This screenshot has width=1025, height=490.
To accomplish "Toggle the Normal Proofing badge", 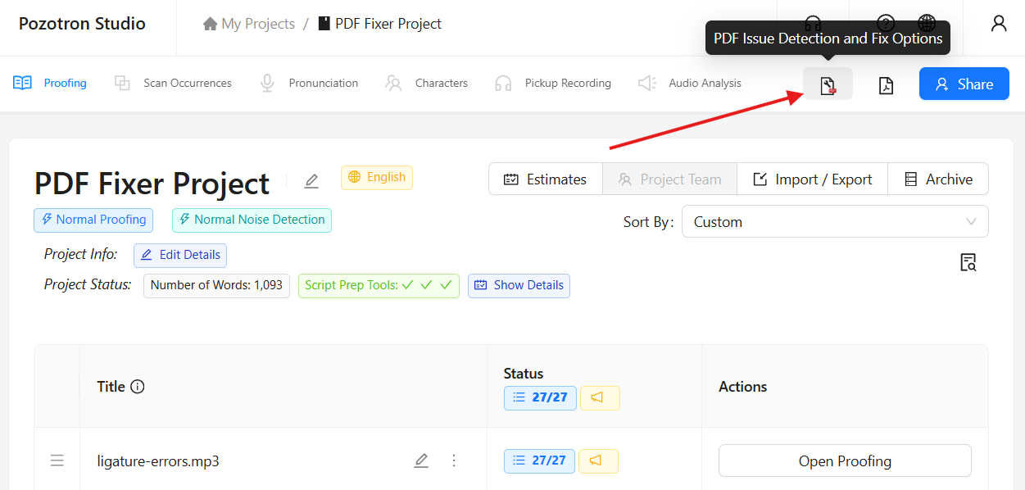I will pyautogui.click(x=93, y=220).
